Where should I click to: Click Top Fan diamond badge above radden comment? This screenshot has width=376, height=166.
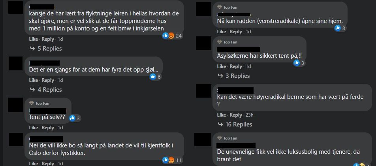220,8
